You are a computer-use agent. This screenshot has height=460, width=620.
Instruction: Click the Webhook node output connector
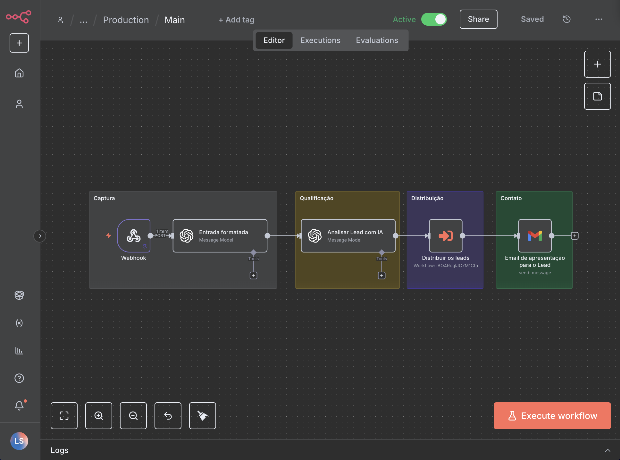tap(150, 236)
